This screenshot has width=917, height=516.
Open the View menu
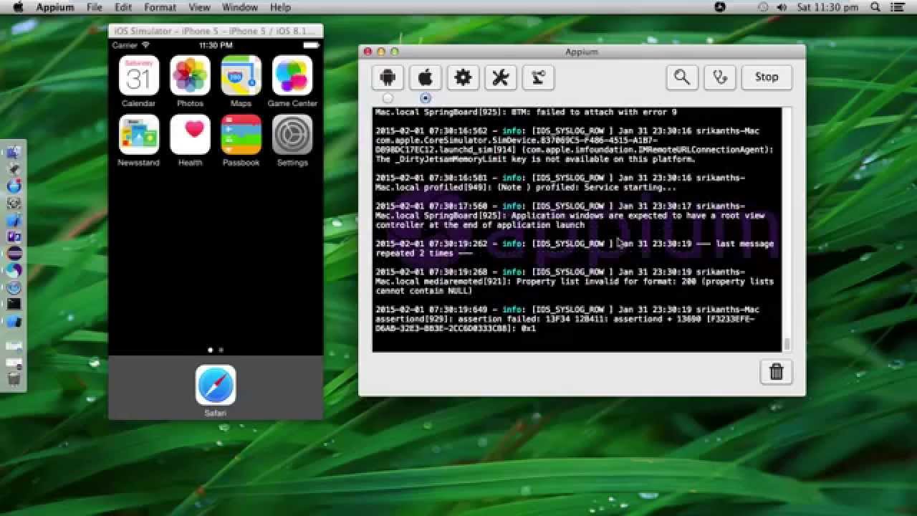(x=199, y=7)
